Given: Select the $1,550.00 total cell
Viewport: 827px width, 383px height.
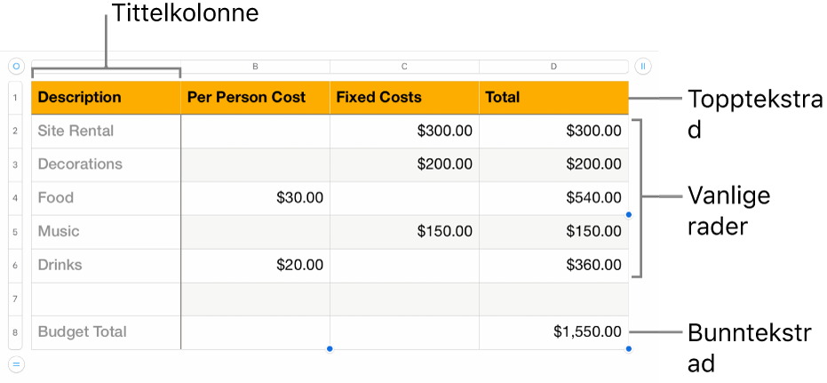Looking at the screenshot, I should pyautogui.click(x=553, y=332).
